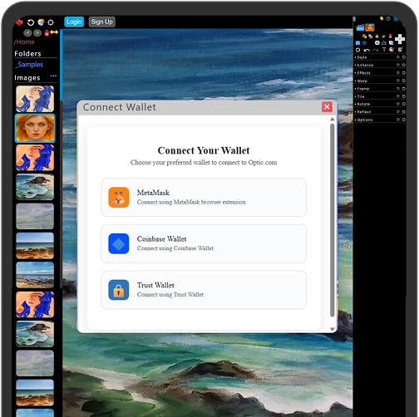Screen dimensions: 419x417
Task: Click the Text tool T icon
Action: (384, 50)
